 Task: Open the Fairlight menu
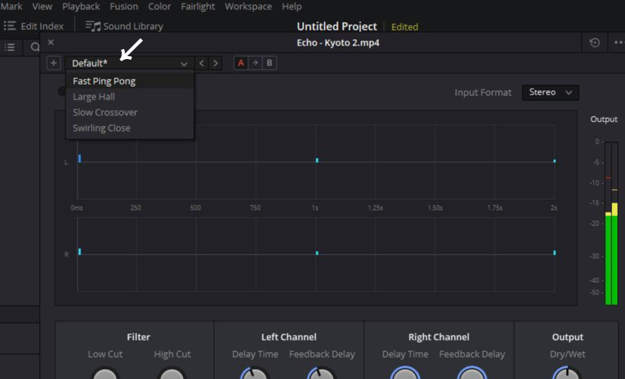click(x=198, y=6)
